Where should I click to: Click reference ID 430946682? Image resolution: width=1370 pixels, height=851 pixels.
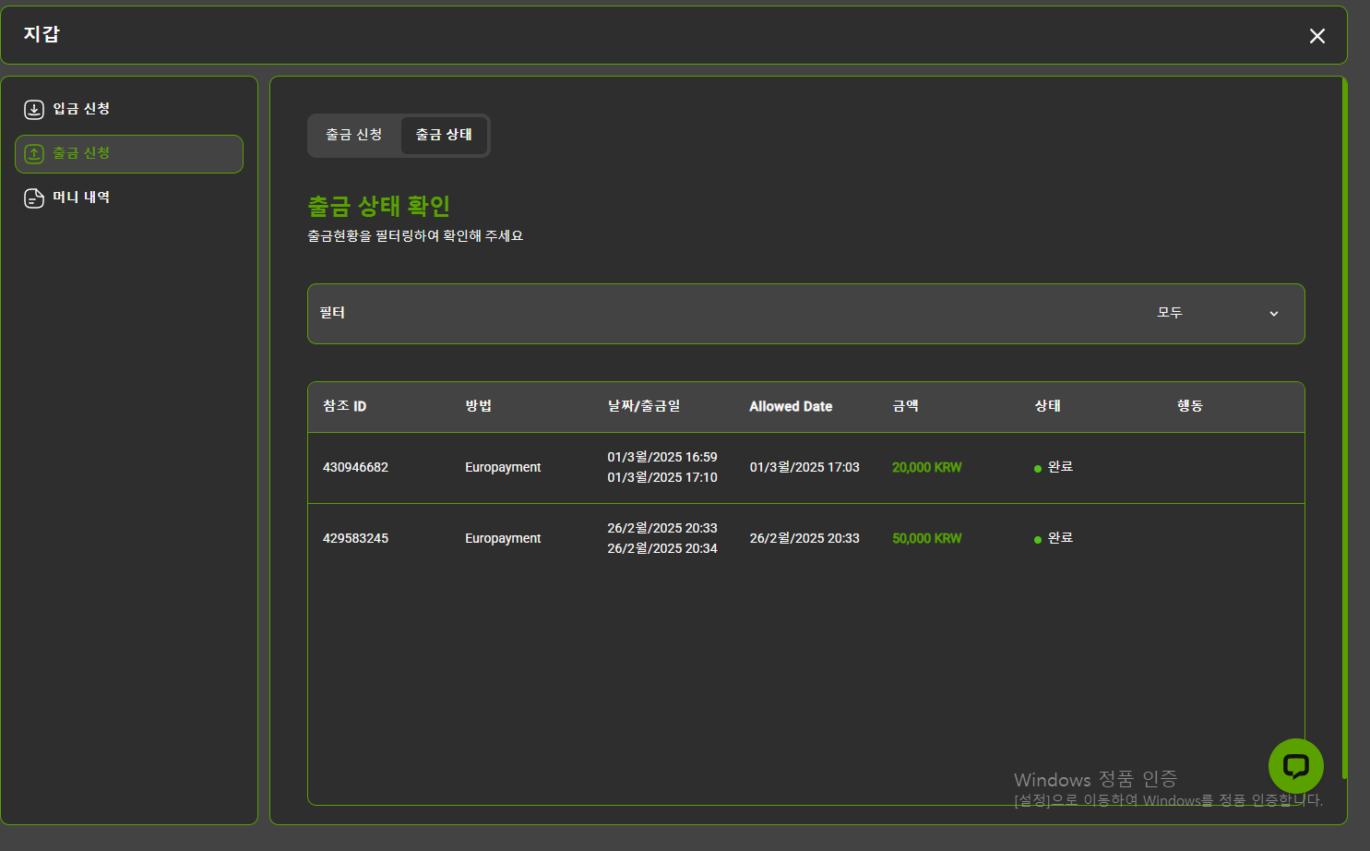[x=355, y=468]
